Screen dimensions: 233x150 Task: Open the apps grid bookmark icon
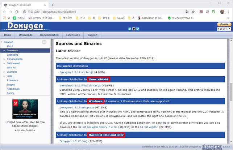4,18
